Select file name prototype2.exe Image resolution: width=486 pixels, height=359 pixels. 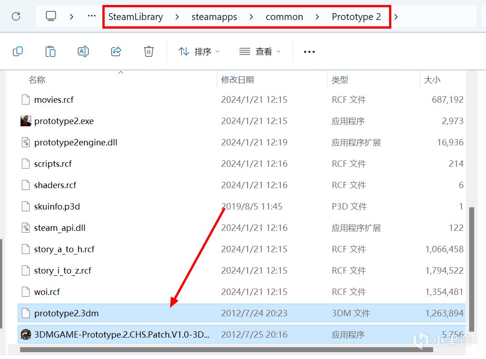point(64,121)
